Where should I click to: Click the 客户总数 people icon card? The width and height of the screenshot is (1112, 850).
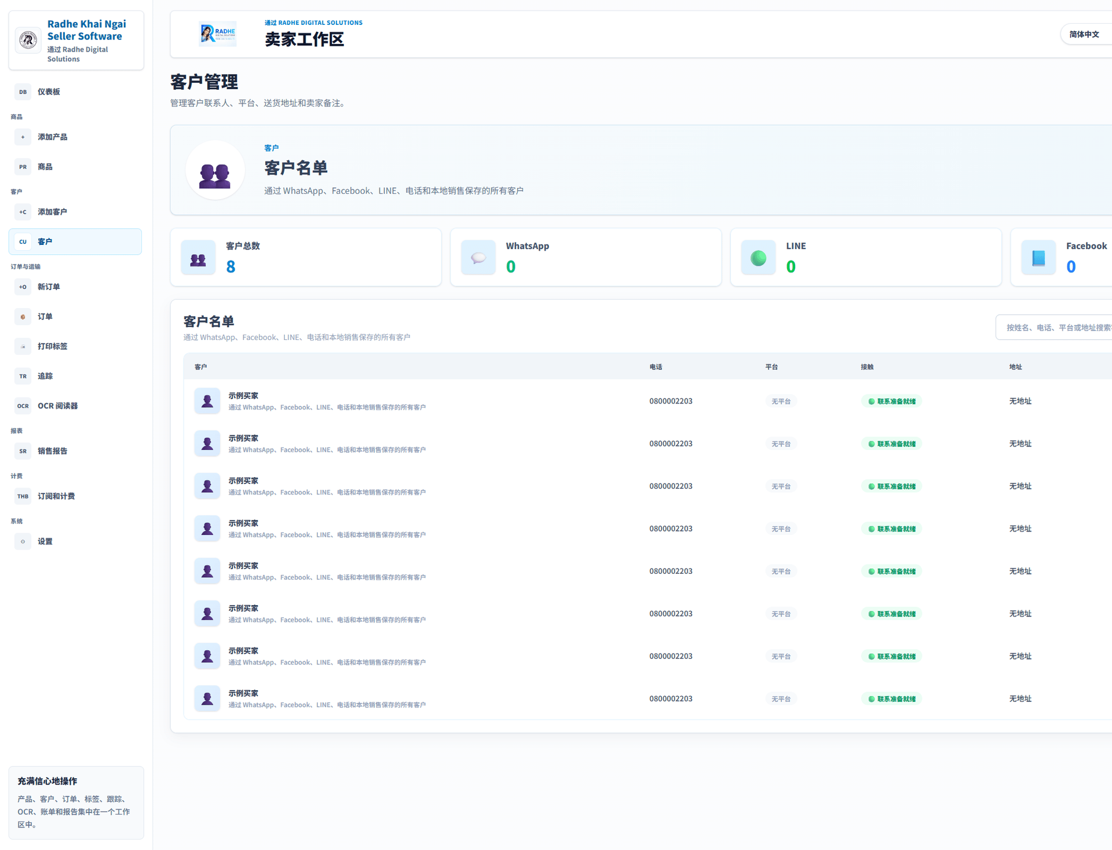click(198, 258)
